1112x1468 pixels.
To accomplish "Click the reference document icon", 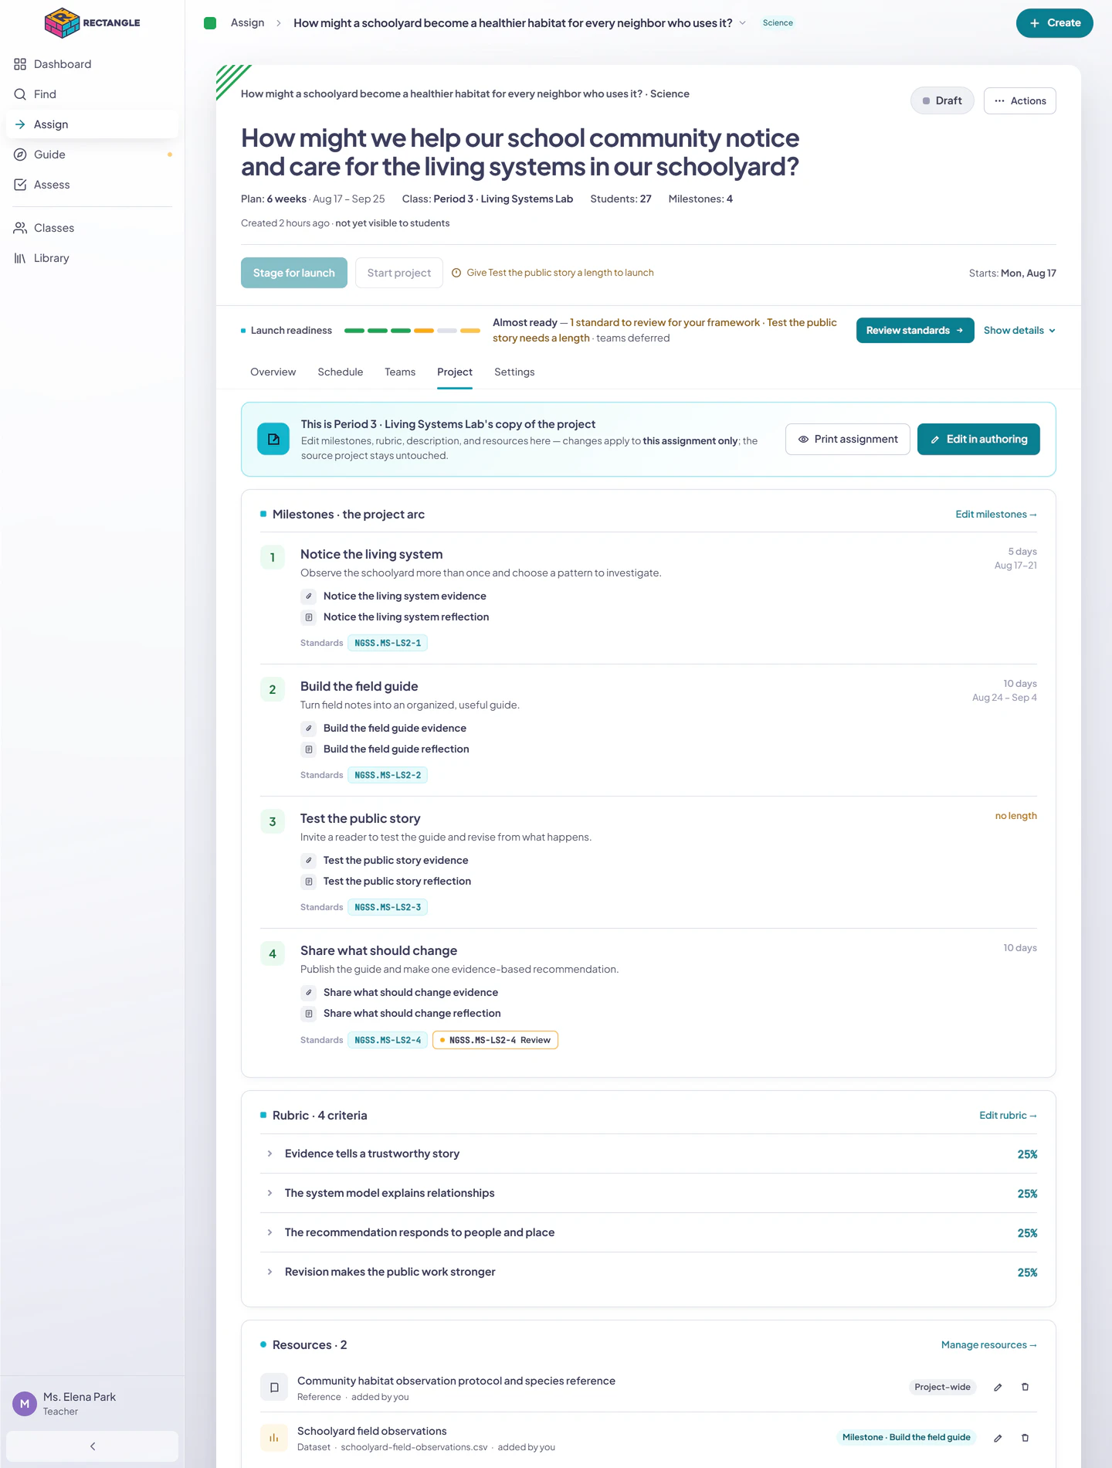I will click(x=274, y=1388).
